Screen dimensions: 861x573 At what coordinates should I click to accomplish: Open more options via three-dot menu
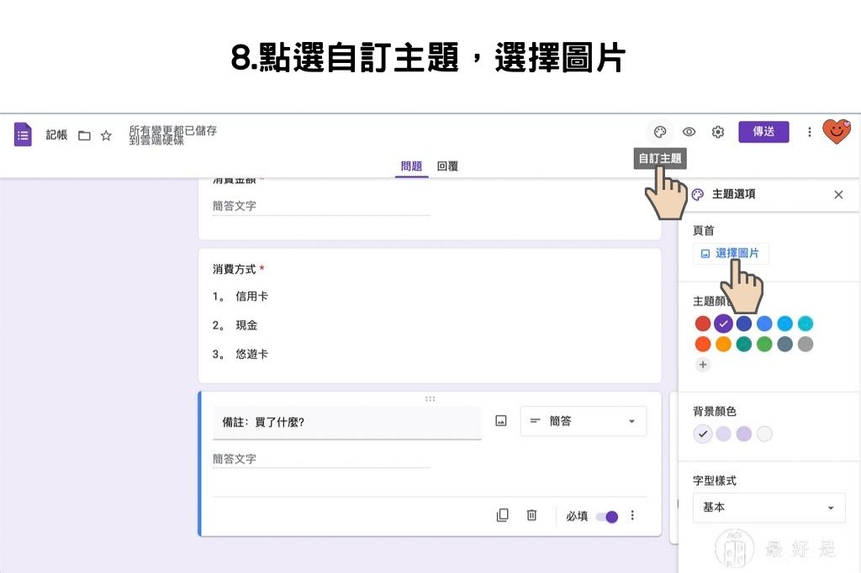coord(809,132)
